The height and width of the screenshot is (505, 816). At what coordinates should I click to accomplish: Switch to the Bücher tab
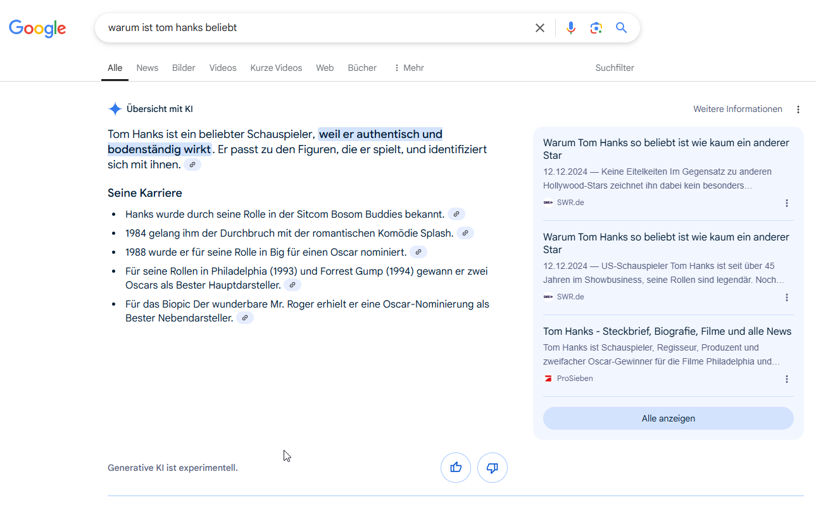pos(362,68)
